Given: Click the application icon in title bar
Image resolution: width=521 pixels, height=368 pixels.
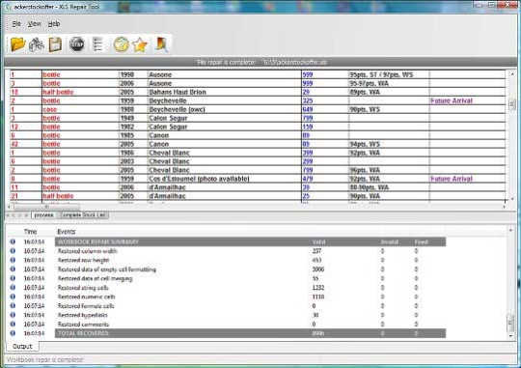Looking at the screenshot, I should pyautogui.click(x=9, y=7).
